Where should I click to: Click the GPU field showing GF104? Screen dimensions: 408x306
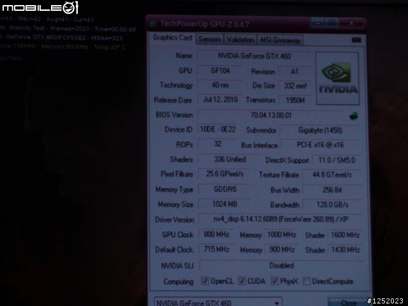coord(220,71)
